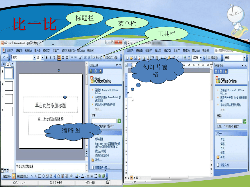The height and width of the screenshot is (187, 250).
Task: Select the Line drawing tool
Action: click(32, 176)
